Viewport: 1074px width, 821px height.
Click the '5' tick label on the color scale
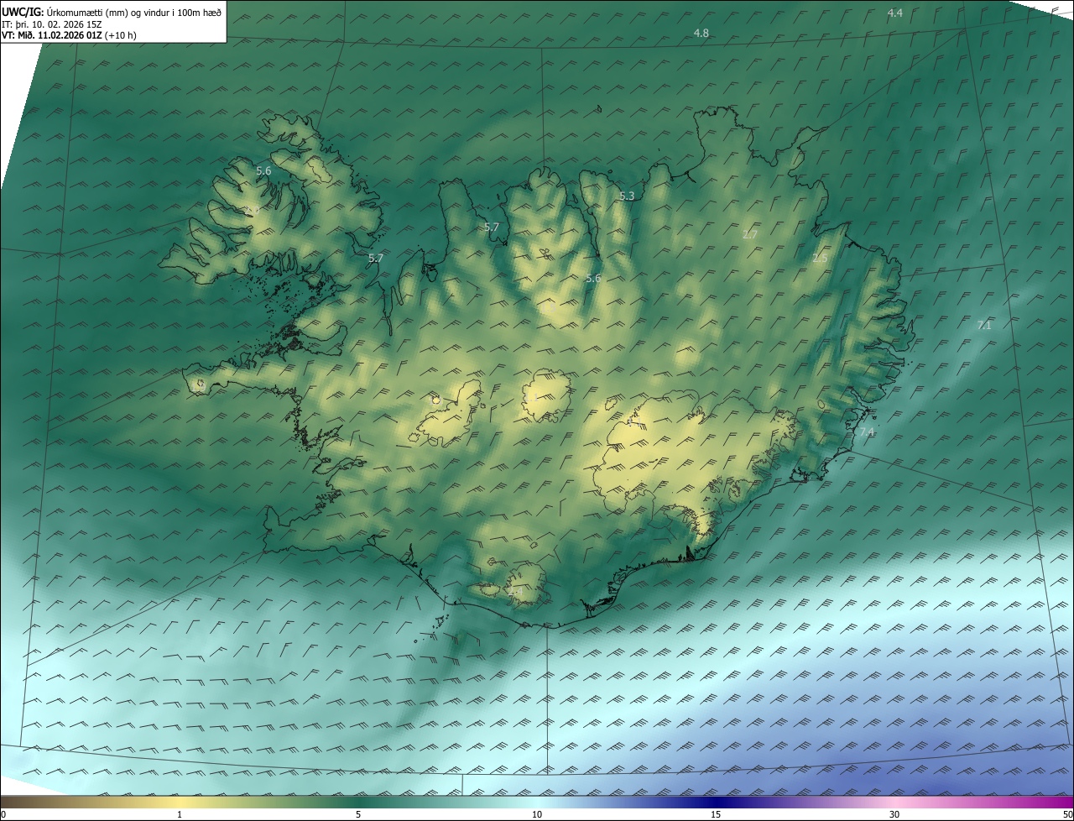coord(358,814)
